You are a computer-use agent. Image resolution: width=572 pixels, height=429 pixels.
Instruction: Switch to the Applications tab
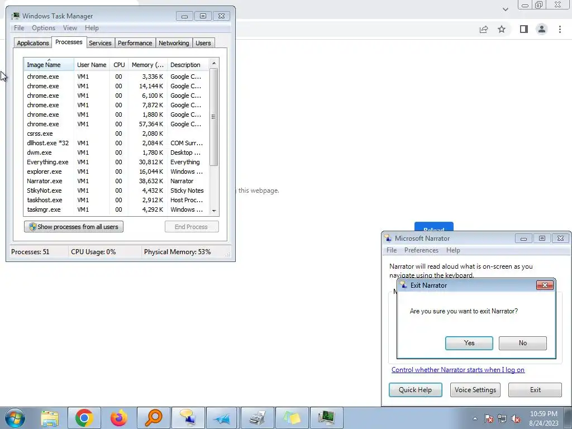pyautogui.click(x=33, y=43)
